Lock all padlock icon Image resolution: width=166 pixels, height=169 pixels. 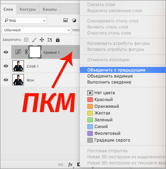[x=58, y=40]
